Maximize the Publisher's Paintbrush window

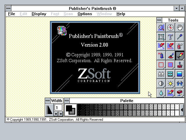point(182,8)
